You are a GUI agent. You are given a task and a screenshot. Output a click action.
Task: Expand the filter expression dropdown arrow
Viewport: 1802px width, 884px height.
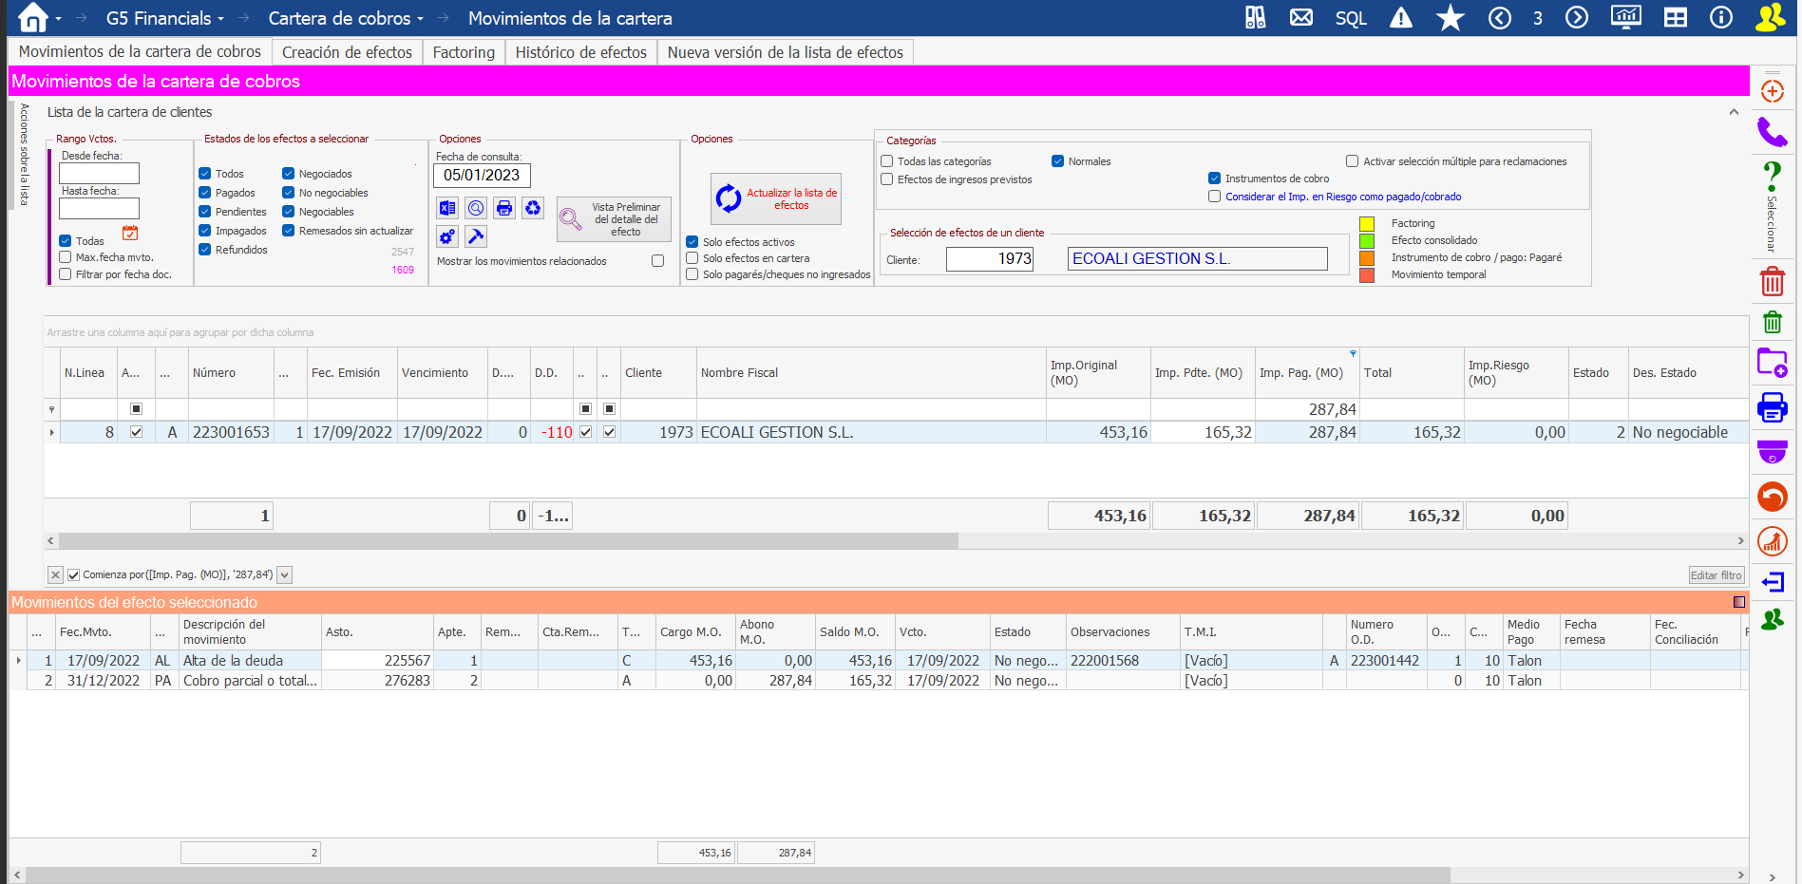click(285, 575)
